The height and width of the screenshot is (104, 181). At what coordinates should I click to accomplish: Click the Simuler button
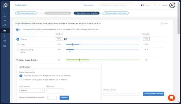tap(64, 98)
